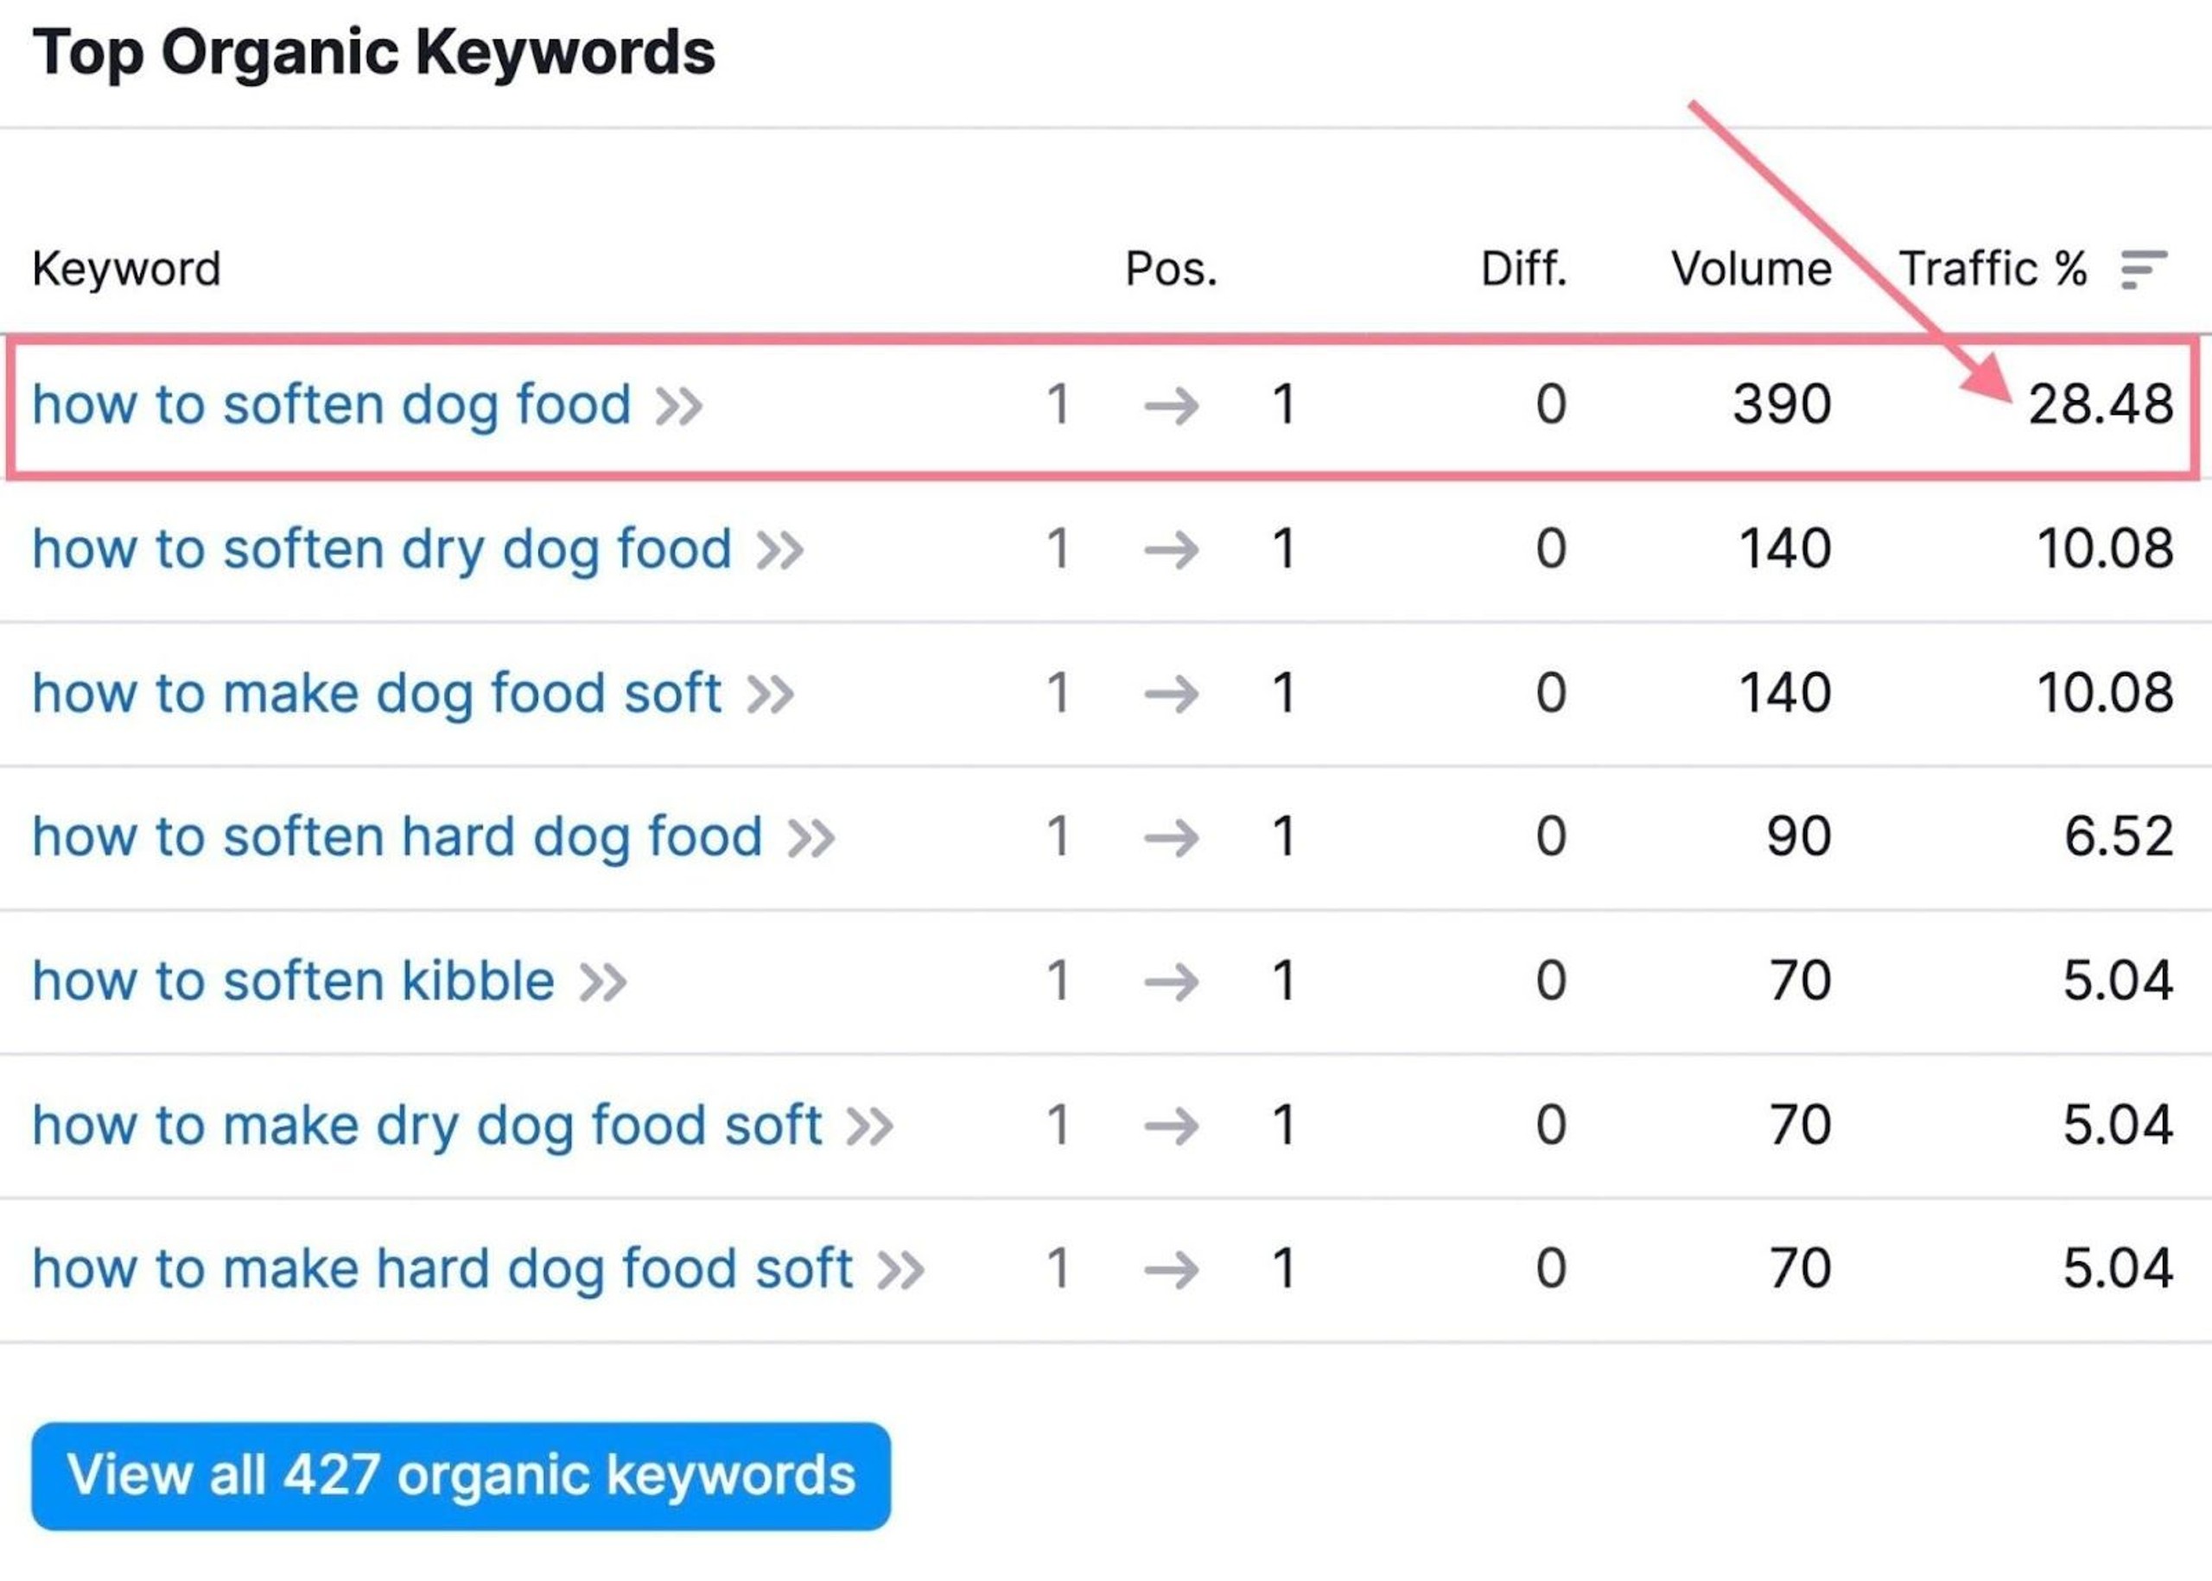Click chevrons by 'how to make hard dog food soft'
The width and height of the screenshot is (2212, 1581).
click(x=900, y=1271)
